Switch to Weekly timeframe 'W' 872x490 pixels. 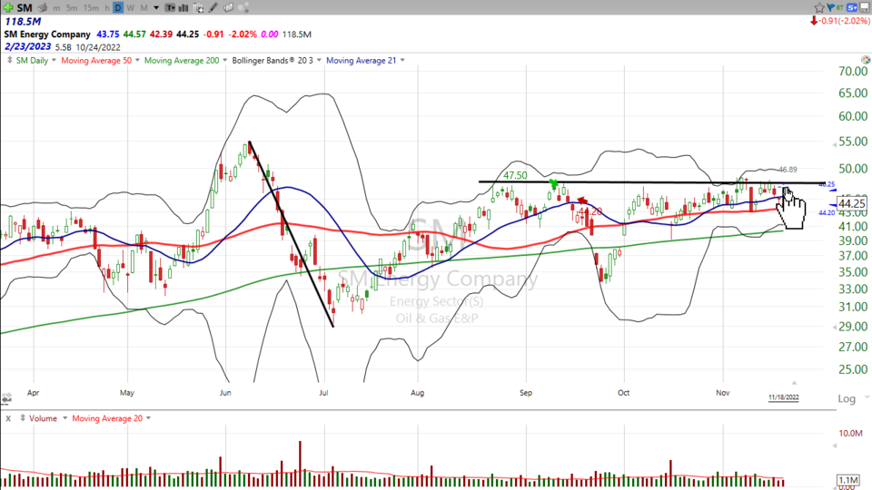point(129,7)
